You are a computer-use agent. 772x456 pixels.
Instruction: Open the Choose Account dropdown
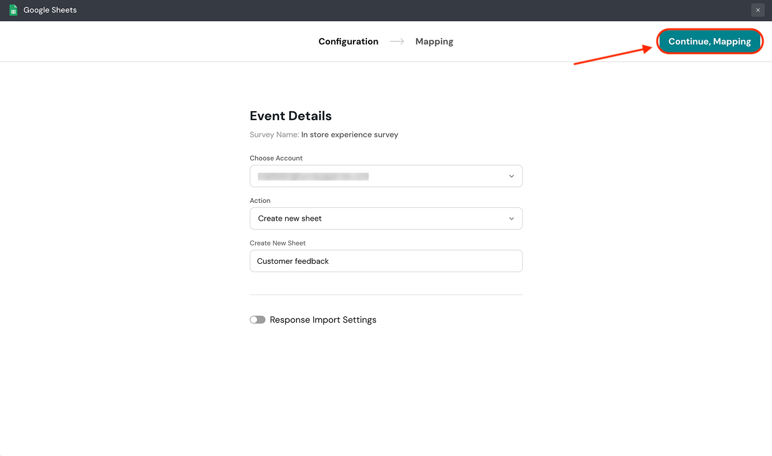coord(386,176)
